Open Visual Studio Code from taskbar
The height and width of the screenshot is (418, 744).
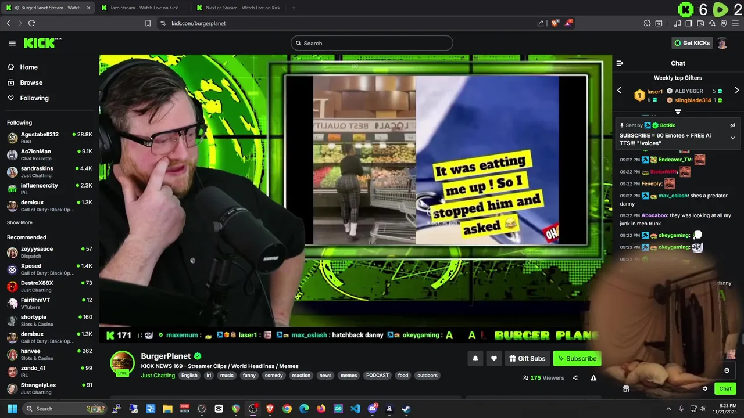[x=355, y=409]
